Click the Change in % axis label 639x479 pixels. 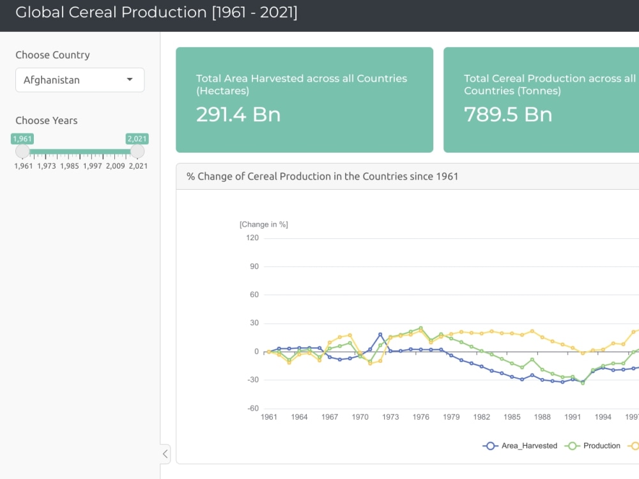(x=263, y=224)
